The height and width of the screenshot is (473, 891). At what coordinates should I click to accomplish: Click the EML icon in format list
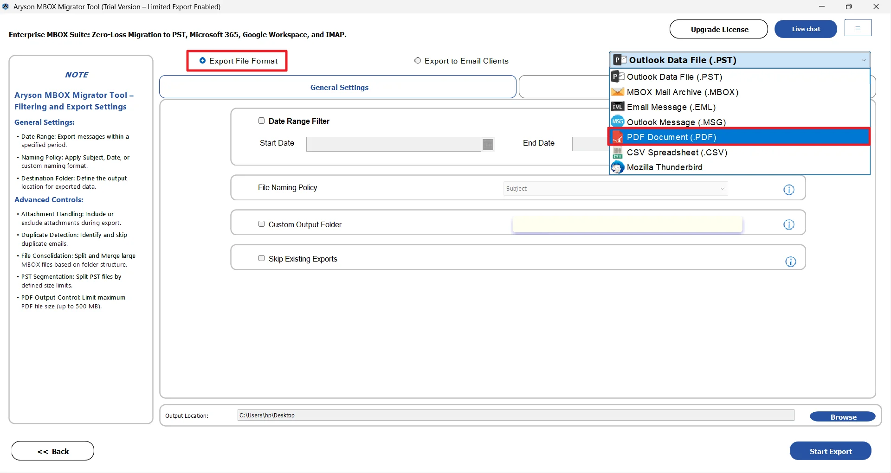coord(618,107)
